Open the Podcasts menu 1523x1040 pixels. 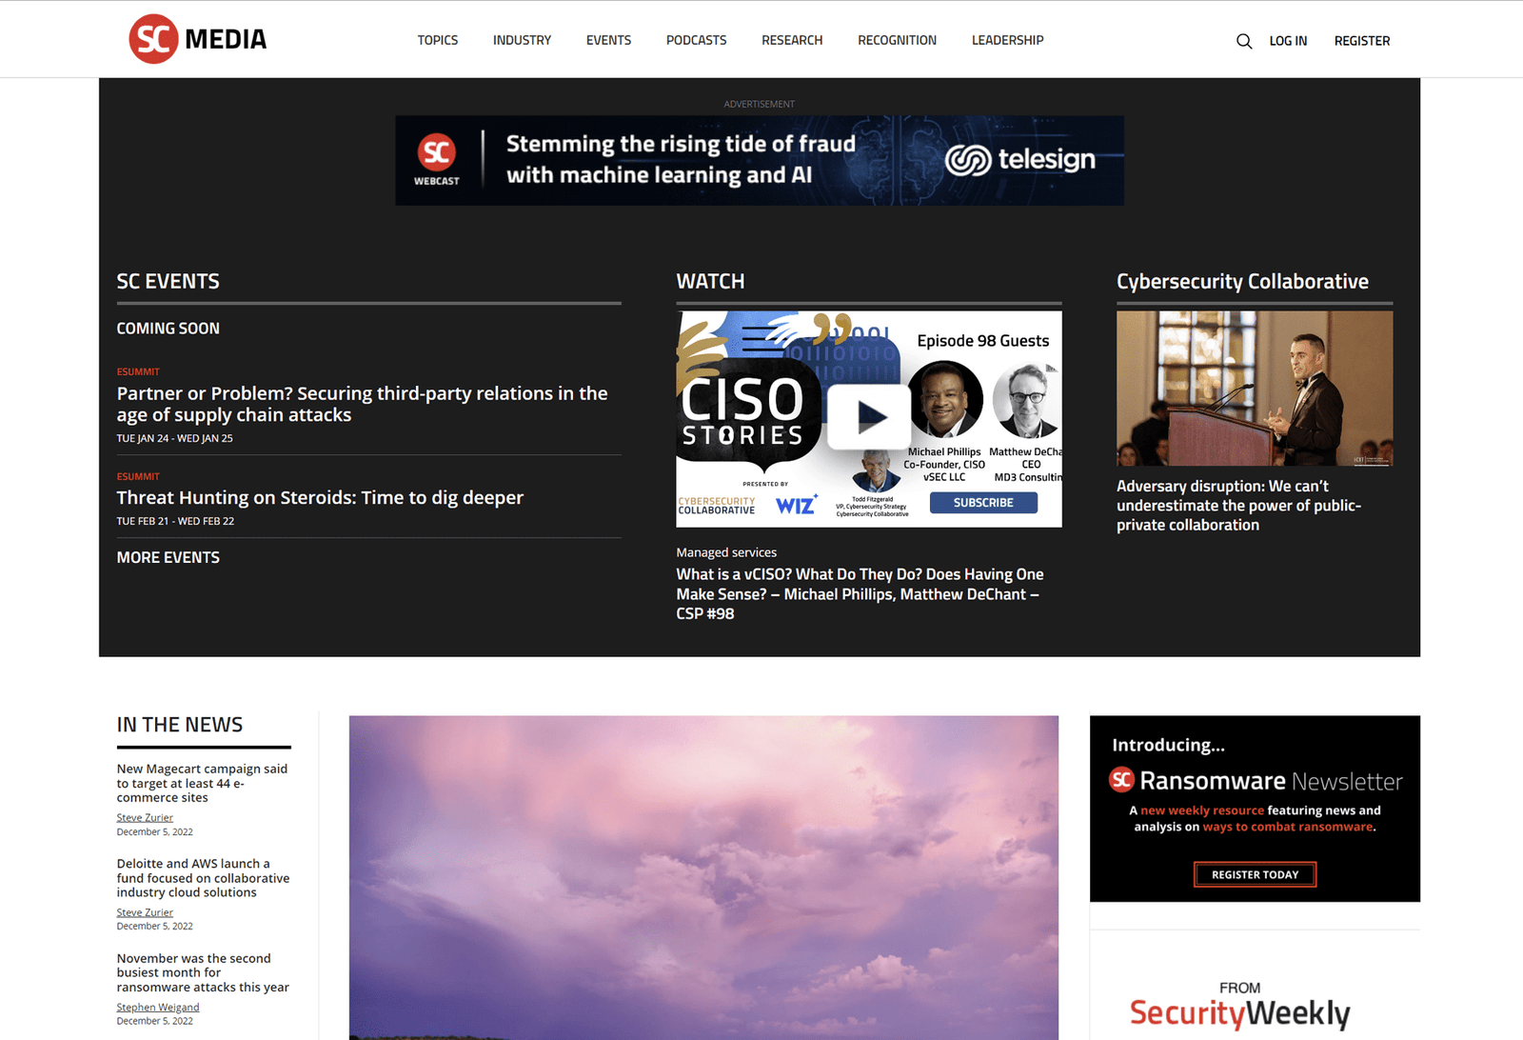(x=696, y=40)
